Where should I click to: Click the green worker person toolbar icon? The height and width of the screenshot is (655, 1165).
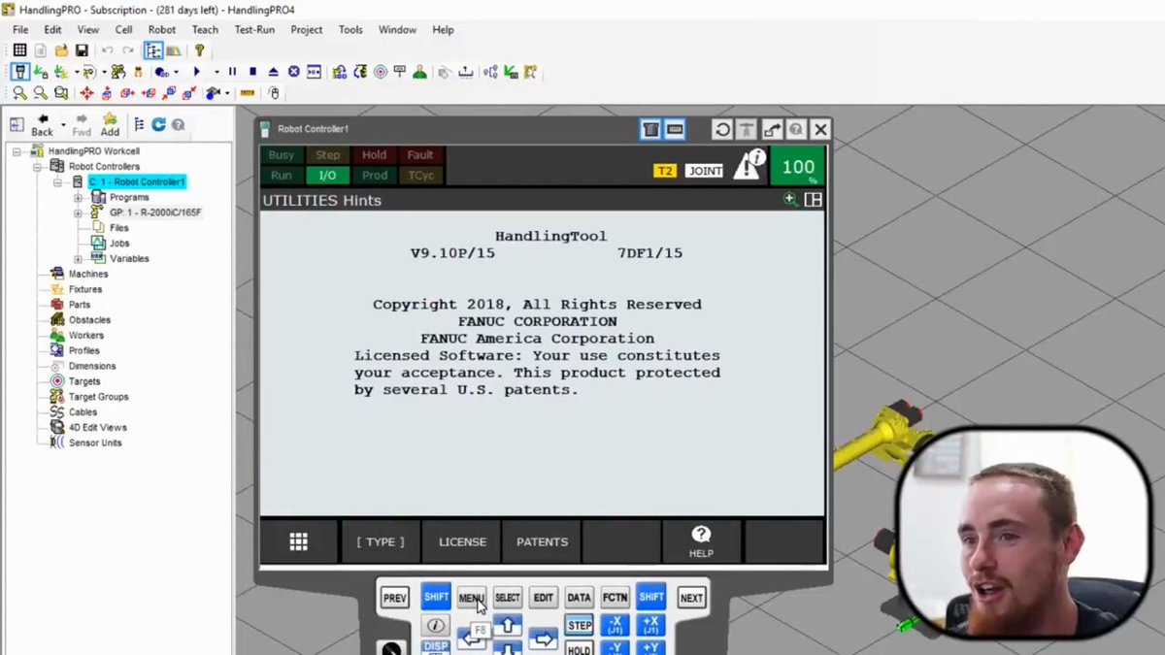[x=419, y=72]
